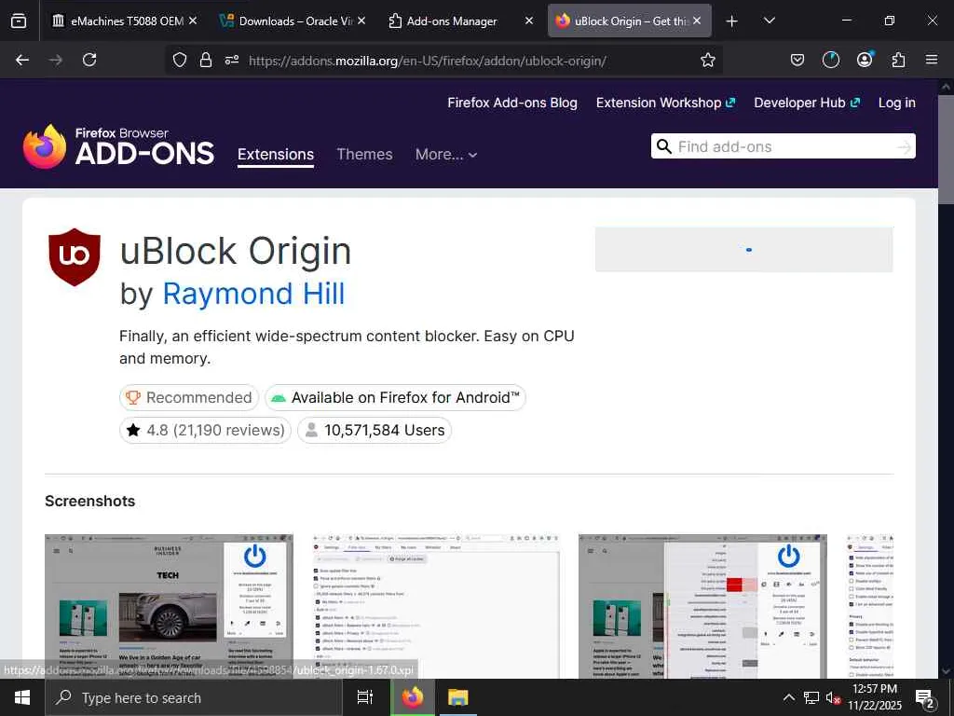The height and width of the screenshot is (716, 954).
Task: Click Firefox icon in taskbar
Action: click(412, 697)
